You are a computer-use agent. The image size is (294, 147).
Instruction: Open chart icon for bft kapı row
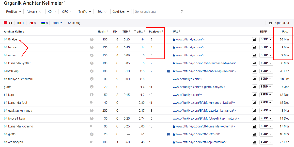tap(255, 95)
